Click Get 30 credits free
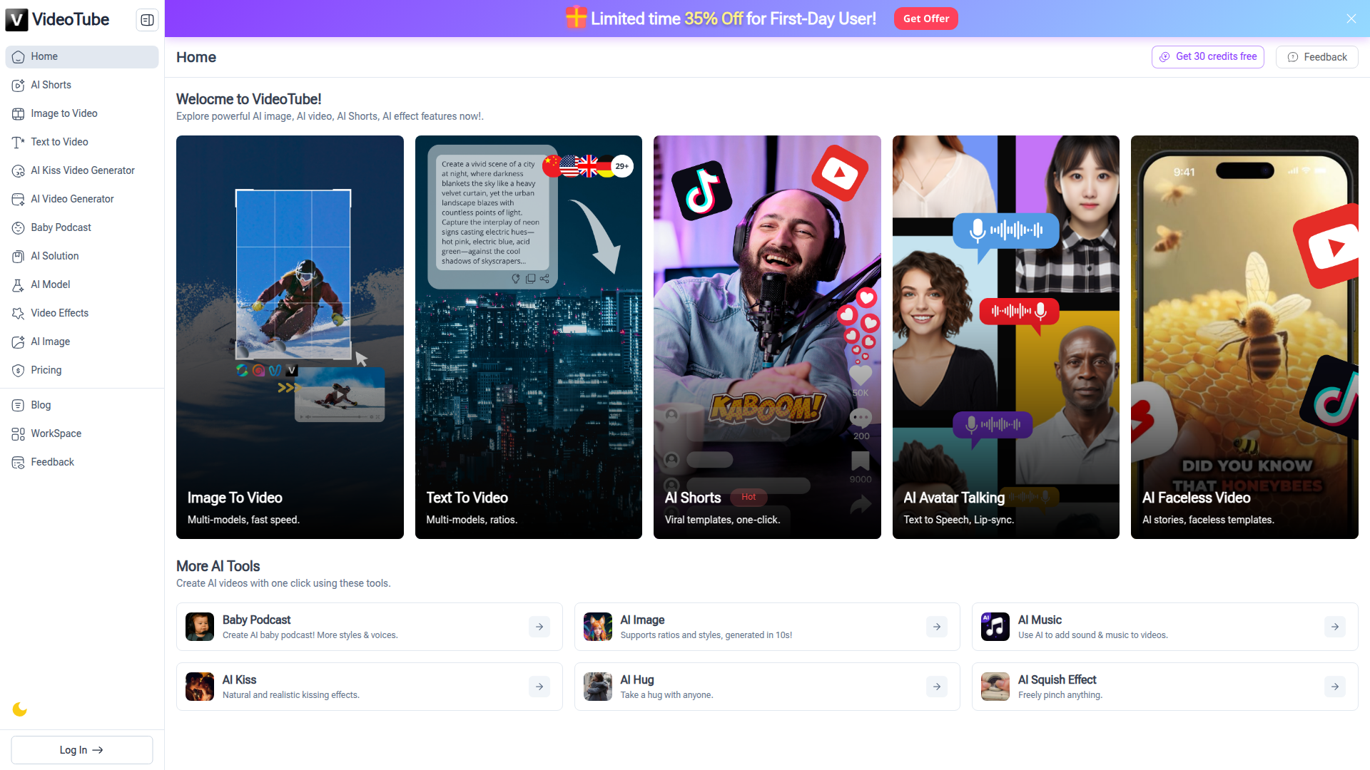Viewport: 1370px width, 770px height. 1207,56
